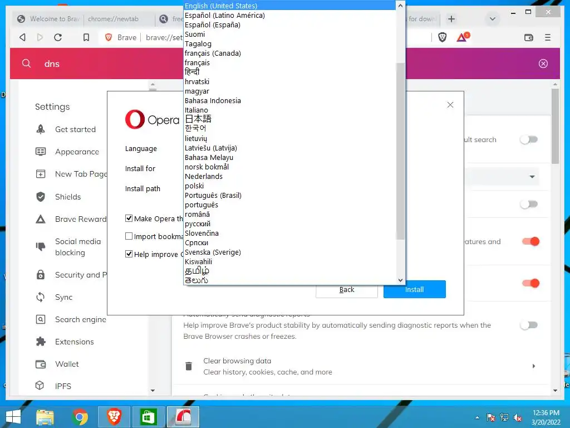Open the tab search dropdown arrow
This screenshot has width=570, height=428.
click(x=493, y=19)
